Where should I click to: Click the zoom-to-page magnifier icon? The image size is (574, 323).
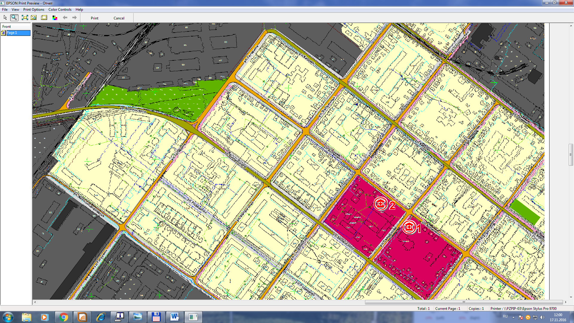coord(34,18)
